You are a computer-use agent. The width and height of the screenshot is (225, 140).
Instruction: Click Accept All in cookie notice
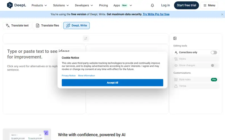coord(112,83)
